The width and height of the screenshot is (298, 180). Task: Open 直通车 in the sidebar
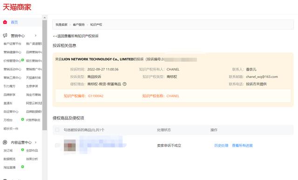click(x=8, y=103)
